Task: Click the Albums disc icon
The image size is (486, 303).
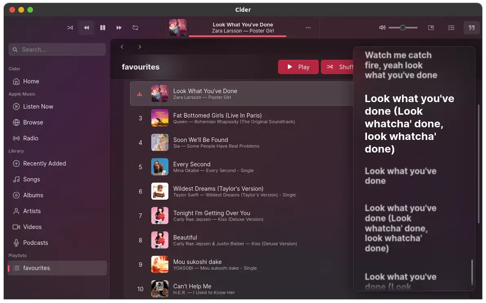Action: tap(16, 195)
